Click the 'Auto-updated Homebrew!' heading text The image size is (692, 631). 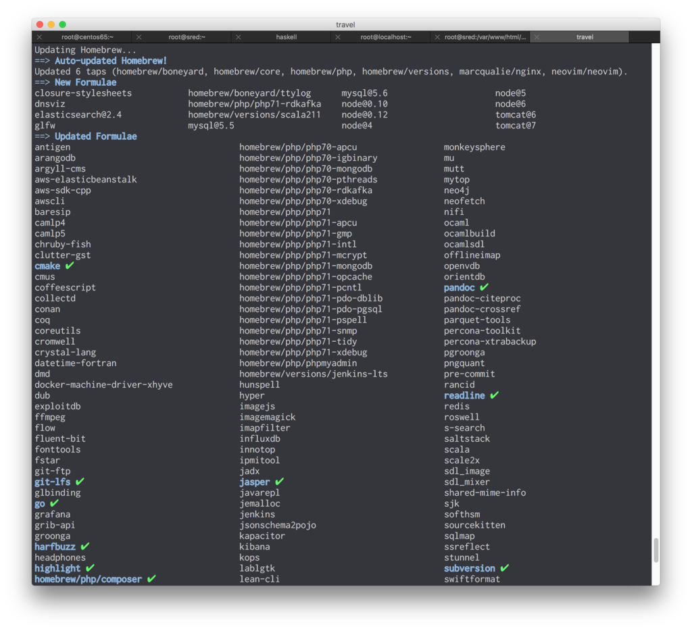(111, 60)
